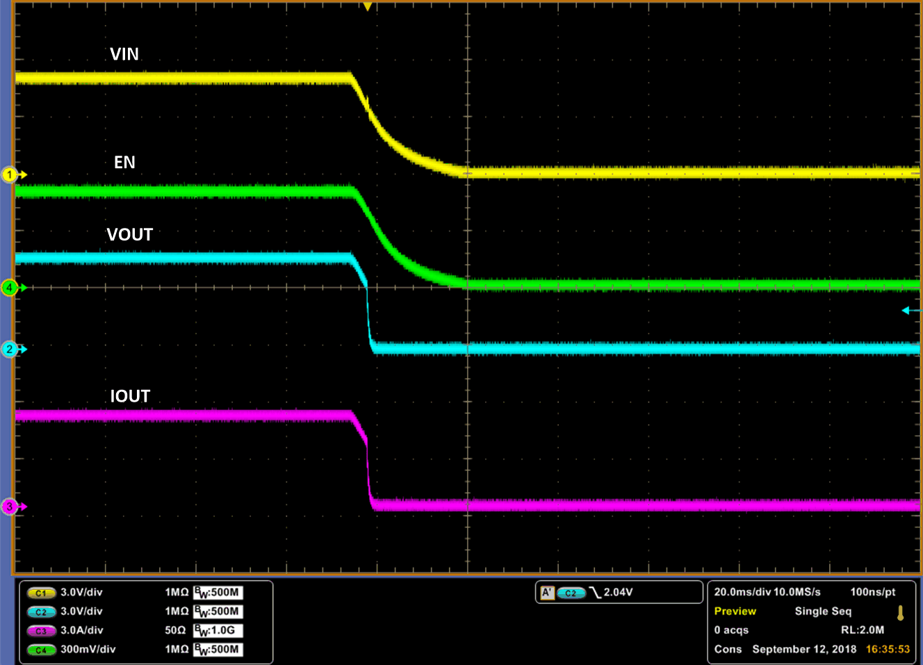
Task: Select channel 1 ground reference marker
Action: 10,174
